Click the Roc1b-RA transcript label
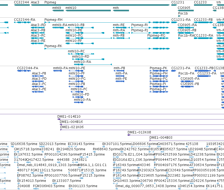 pyautogui.click(x=186, y=36)
